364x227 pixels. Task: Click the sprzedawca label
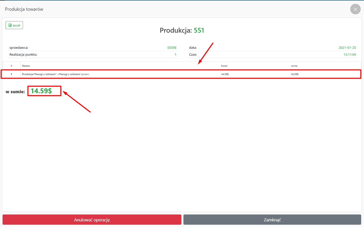click(x=19, y=48)
